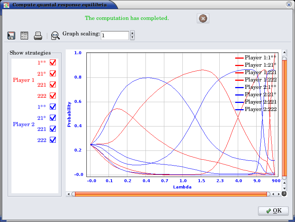Hide Player 2 strategy 21* curve

click(x=53, y=118)
